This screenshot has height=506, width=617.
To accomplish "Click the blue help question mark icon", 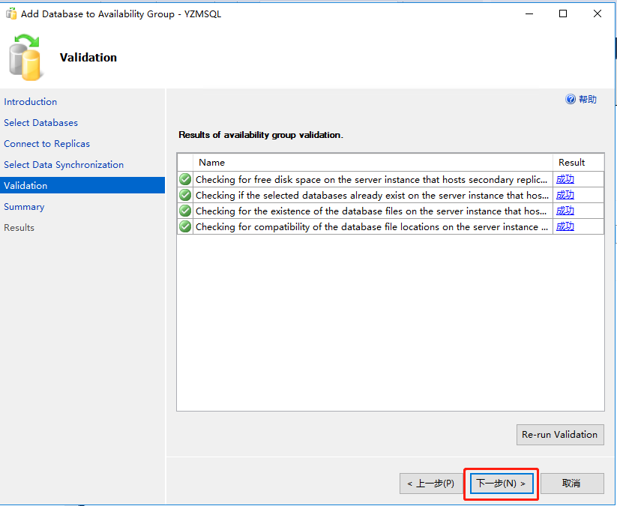I will click(571, 99).
